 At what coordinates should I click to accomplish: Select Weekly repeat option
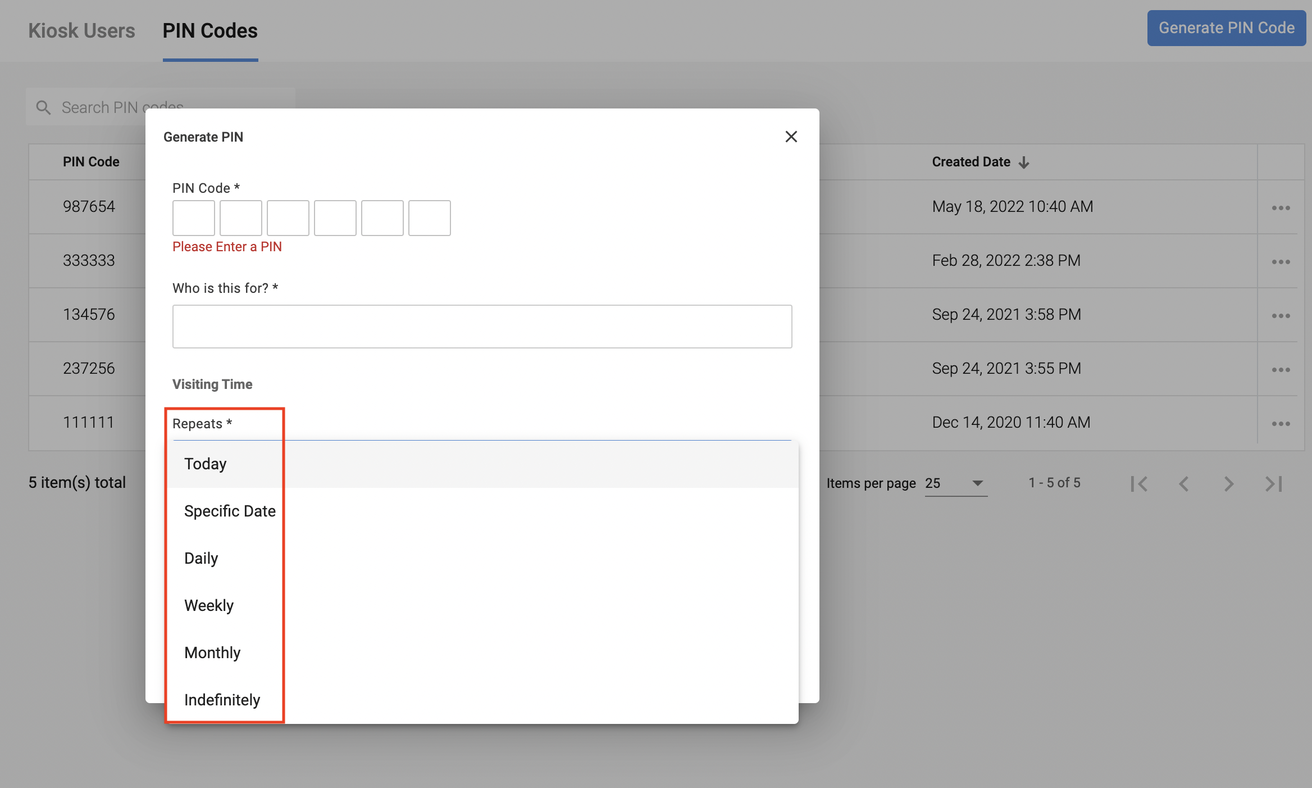209,605
